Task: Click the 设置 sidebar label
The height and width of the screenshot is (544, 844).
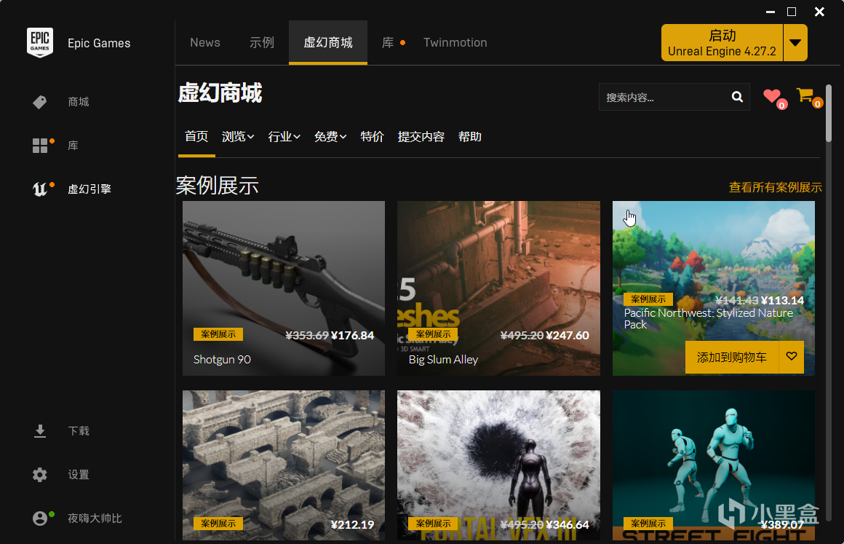Action: pos(79,475)
